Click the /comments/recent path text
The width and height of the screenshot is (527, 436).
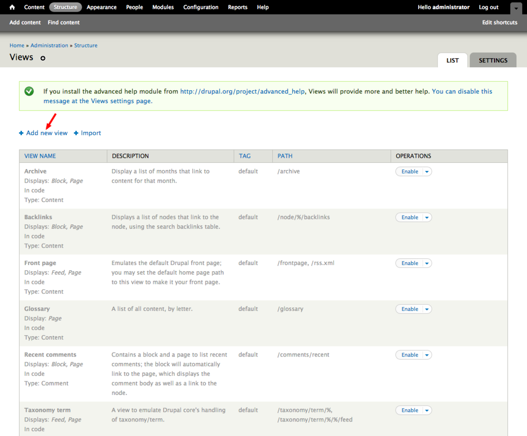[303, 355]
